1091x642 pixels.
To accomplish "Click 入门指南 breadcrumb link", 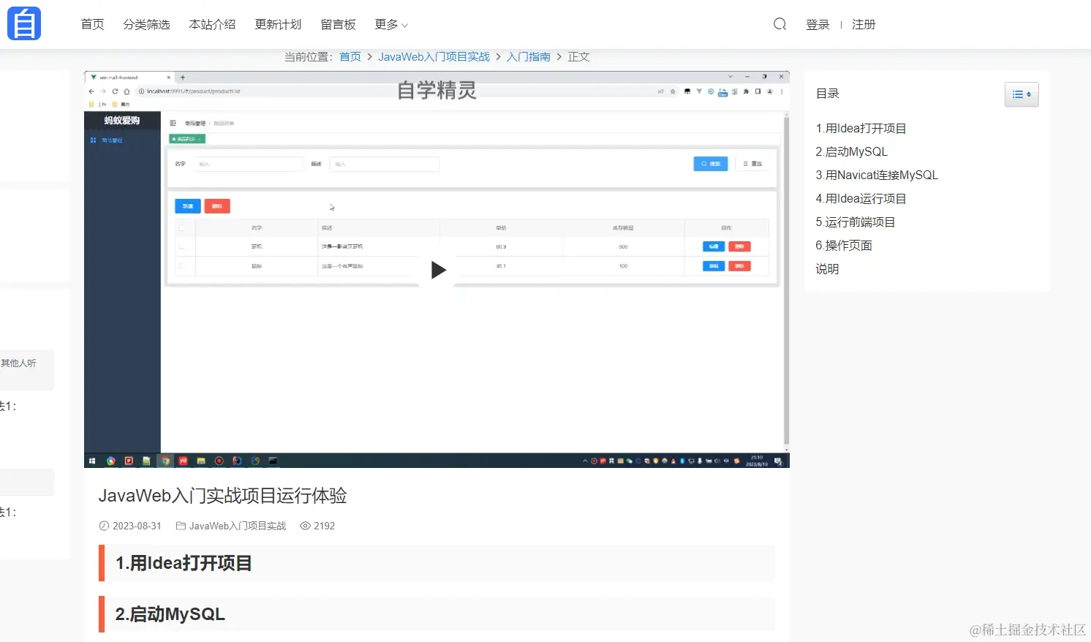I will click(529, 56).
